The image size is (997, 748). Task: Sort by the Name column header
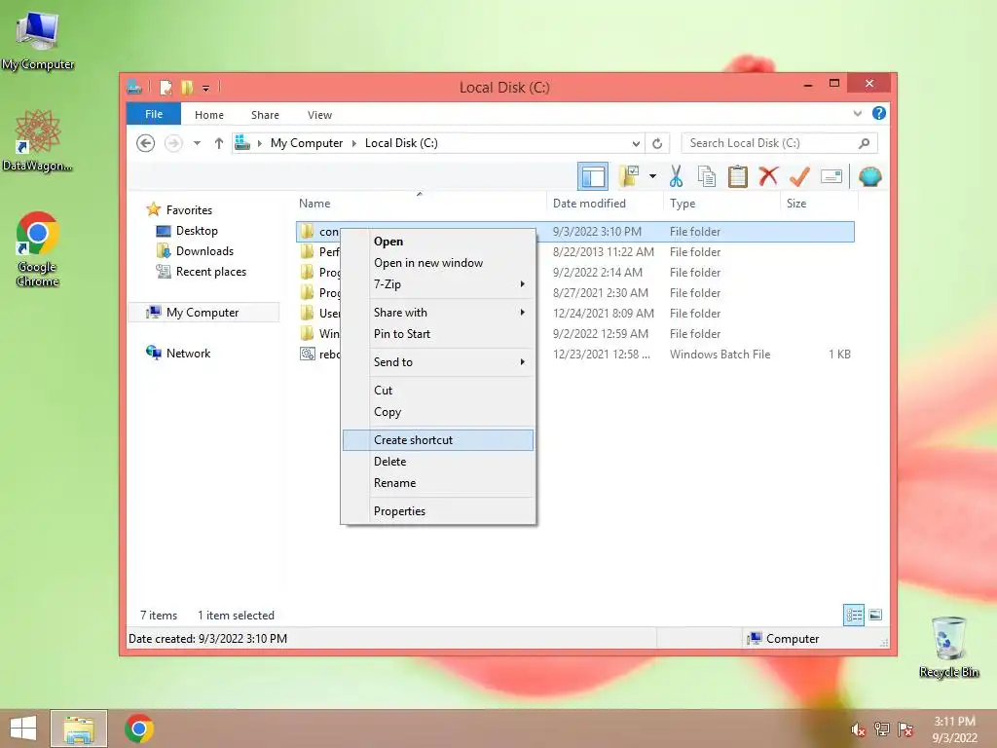click(x=420, y=204)
